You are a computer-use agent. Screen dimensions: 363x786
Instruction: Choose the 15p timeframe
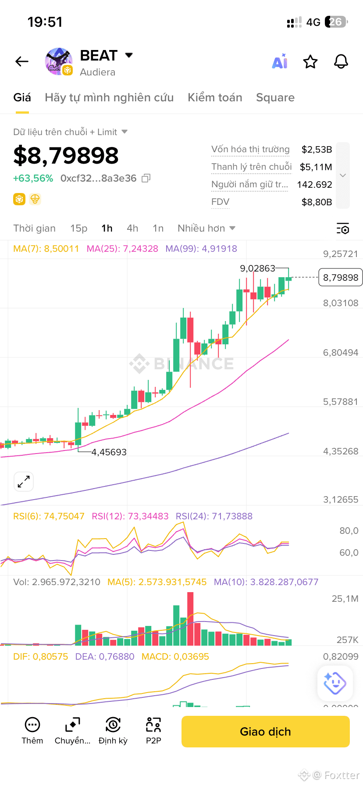point(79,228)
